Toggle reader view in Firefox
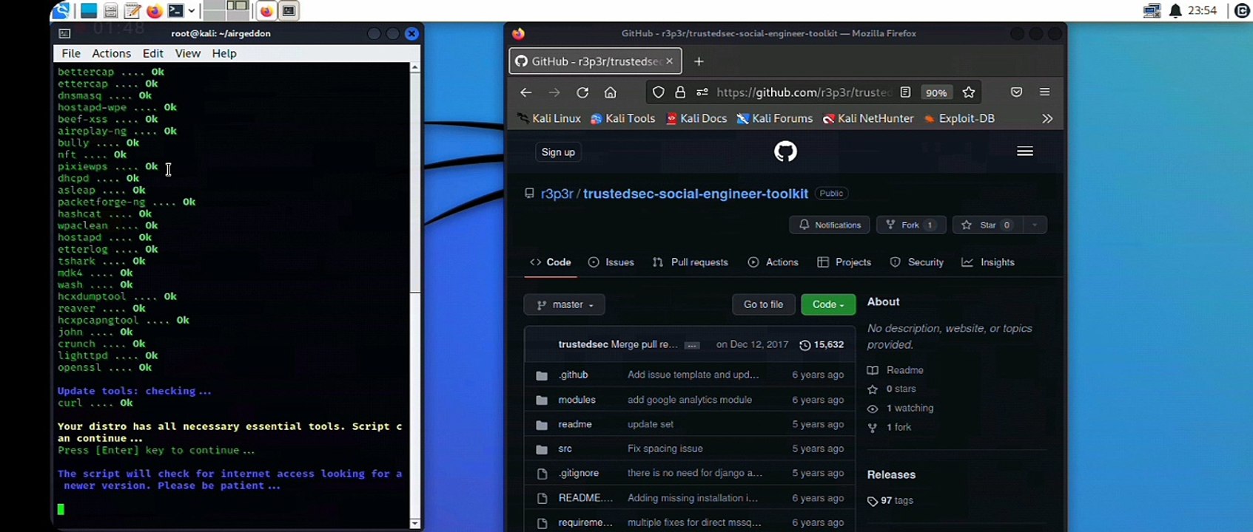This screenshot has height=532, width=1253. (905, 92)
